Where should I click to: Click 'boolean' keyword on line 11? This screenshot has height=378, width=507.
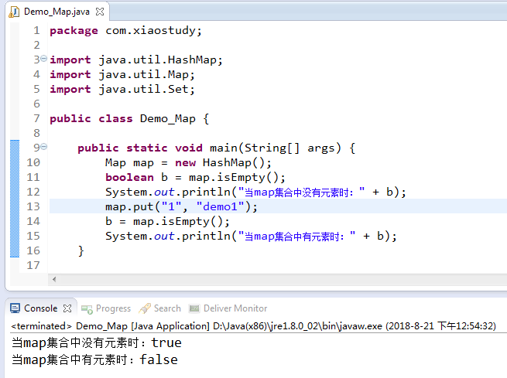pos(130,177)
